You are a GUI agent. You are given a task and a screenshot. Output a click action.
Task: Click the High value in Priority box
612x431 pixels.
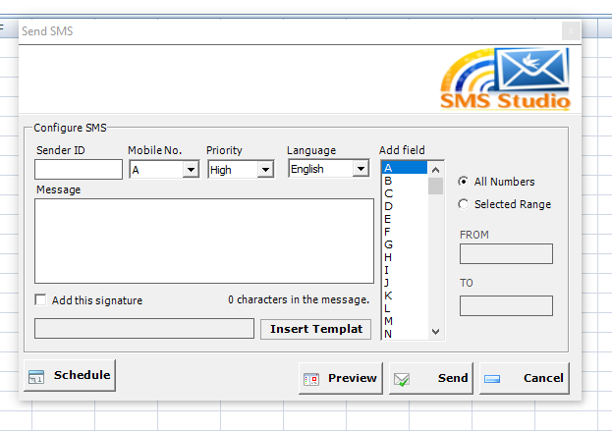(x=220, y=170)
